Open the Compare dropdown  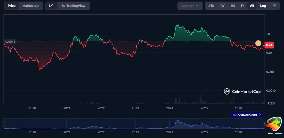190,6
